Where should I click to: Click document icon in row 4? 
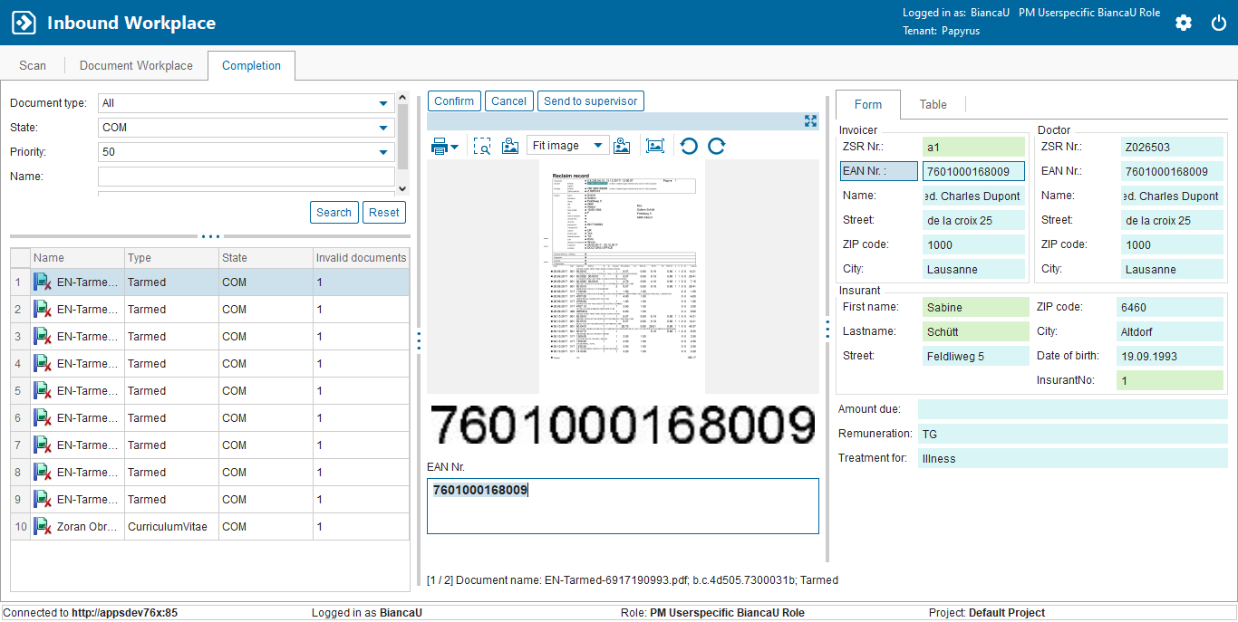[x=43, y=364]
